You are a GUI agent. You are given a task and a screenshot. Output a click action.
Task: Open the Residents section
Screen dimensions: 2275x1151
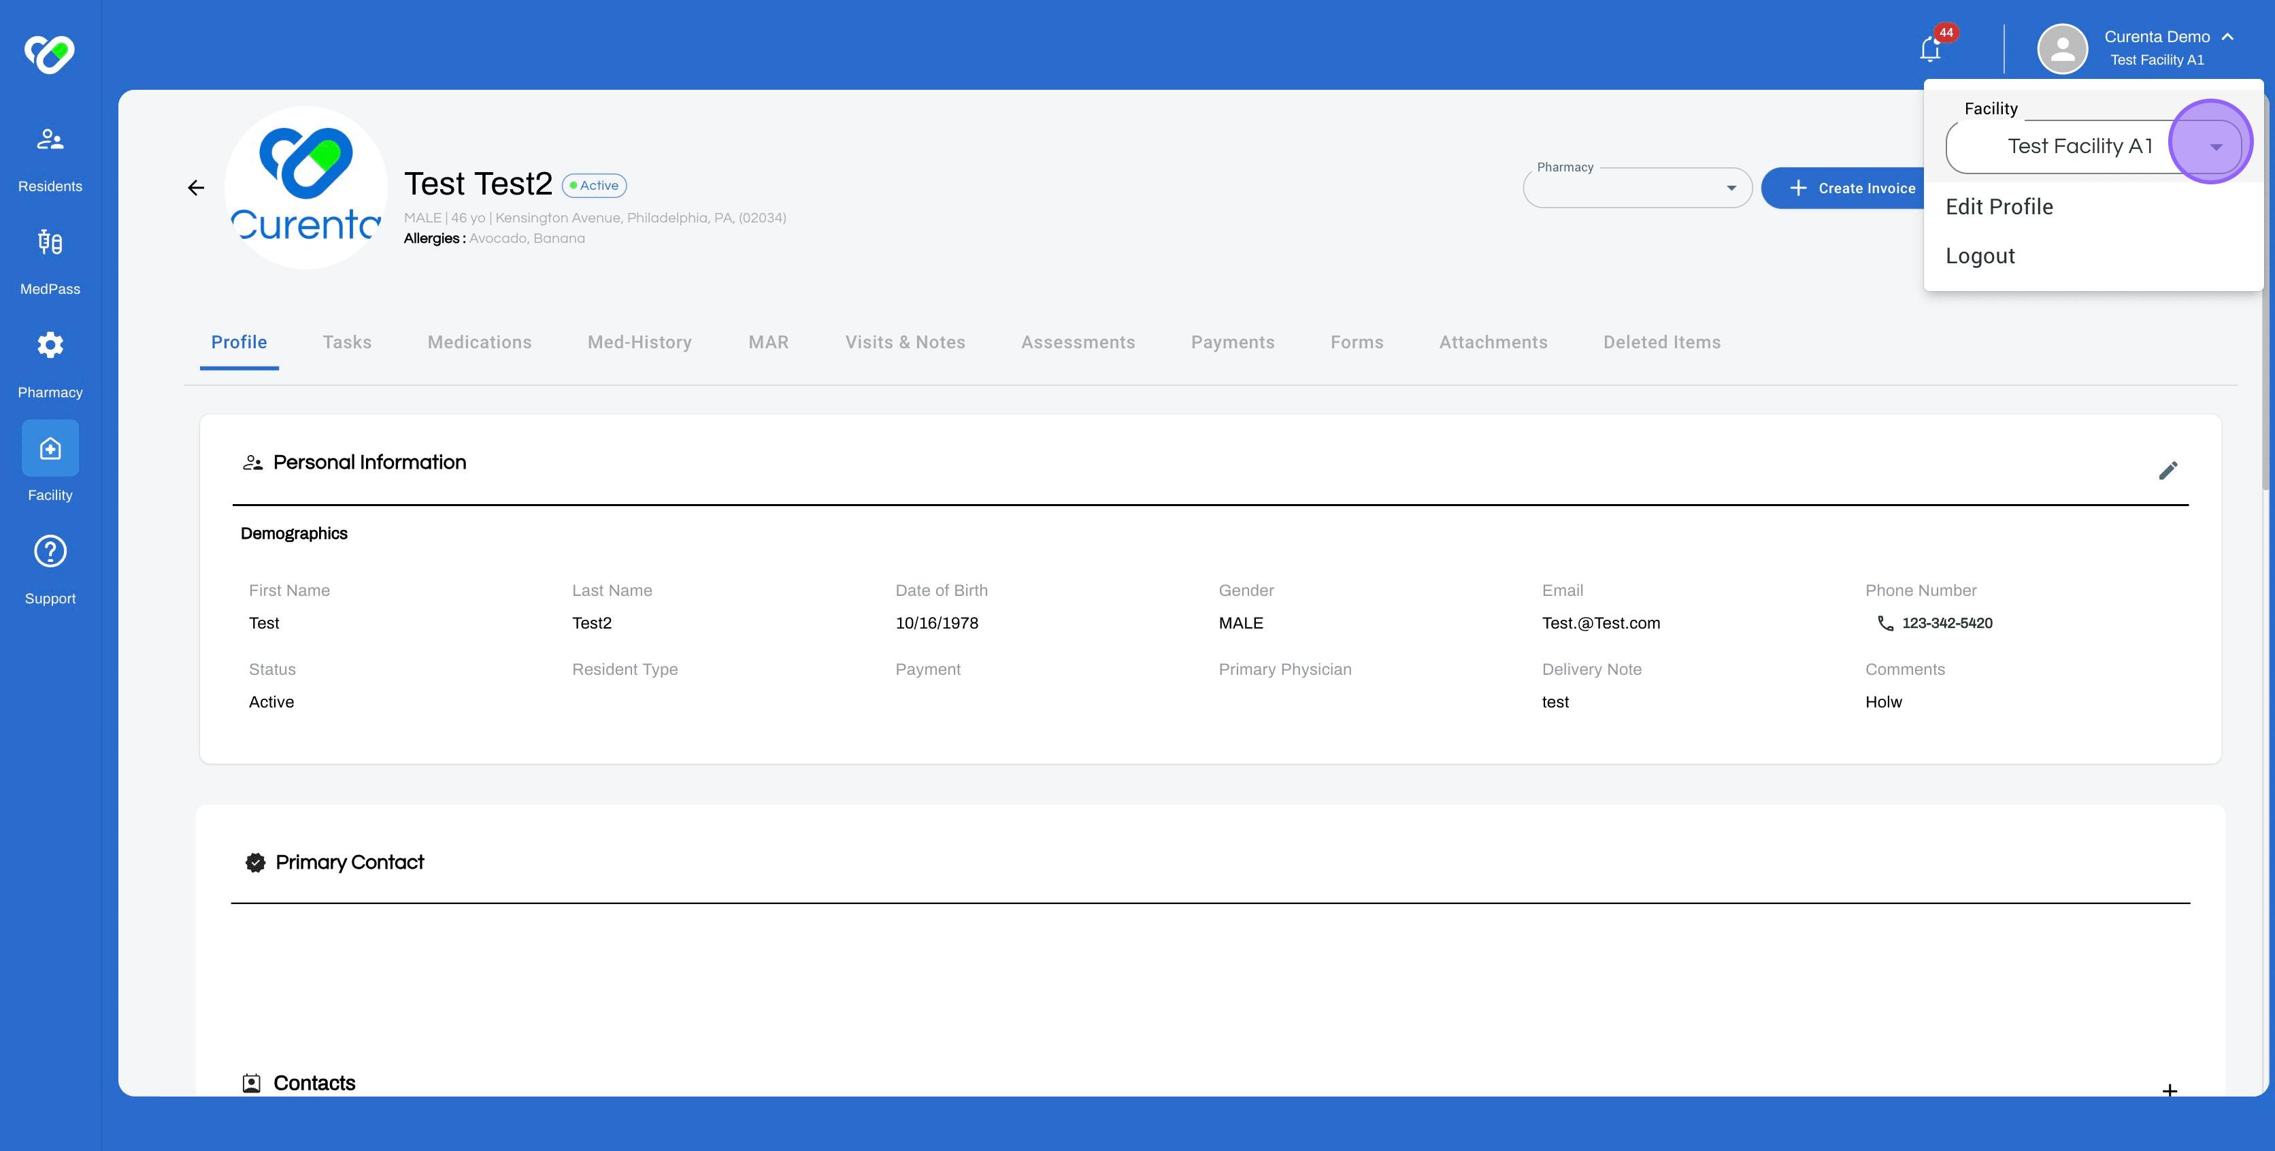50,159
